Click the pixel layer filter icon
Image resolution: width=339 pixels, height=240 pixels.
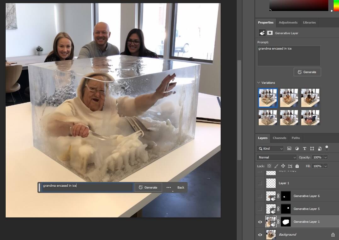289,148
